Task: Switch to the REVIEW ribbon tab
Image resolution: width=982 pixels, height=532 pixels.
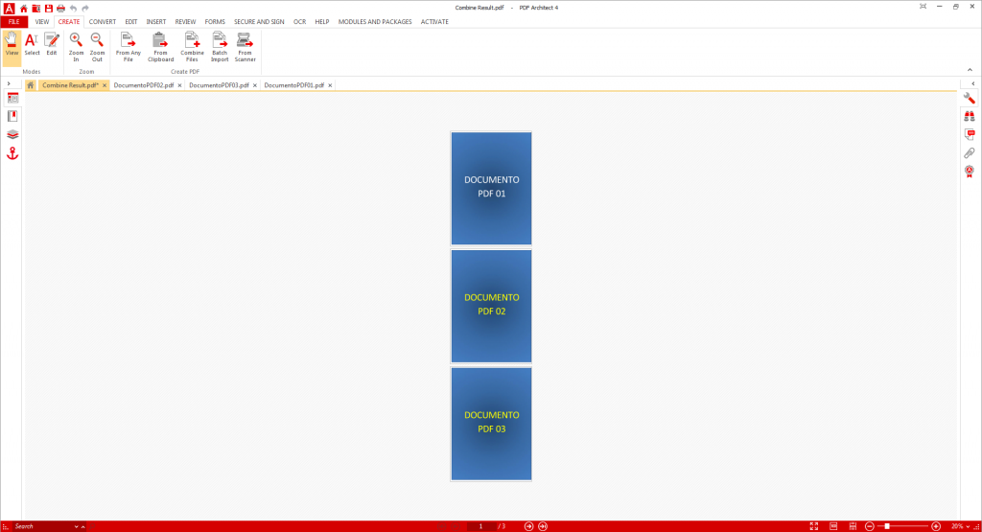Action: point(185,22)
